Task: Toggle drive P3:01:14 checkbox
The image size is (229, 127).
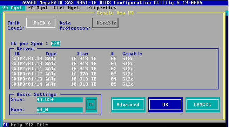Action: pyautogui.click(x=15, y=84)
